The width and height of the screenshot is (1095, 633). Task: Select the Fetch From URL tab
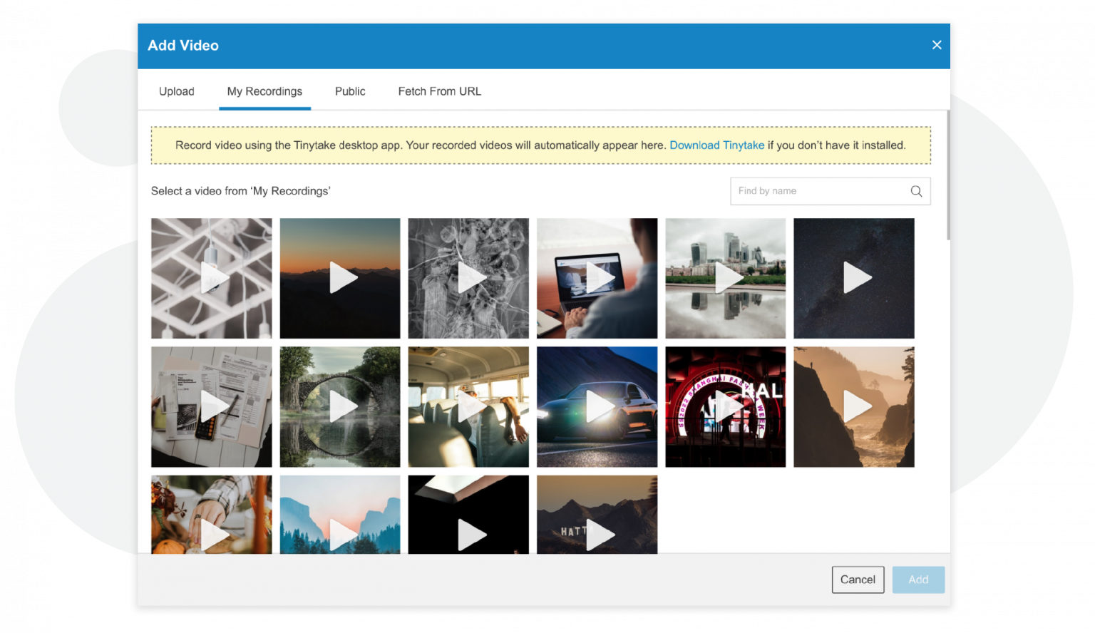pyautogui.click(x=439, y=91)
